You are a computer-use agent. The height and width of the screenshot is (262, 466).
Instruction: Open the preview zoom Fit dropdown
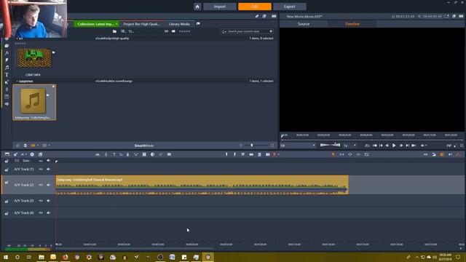coord(298,146)
